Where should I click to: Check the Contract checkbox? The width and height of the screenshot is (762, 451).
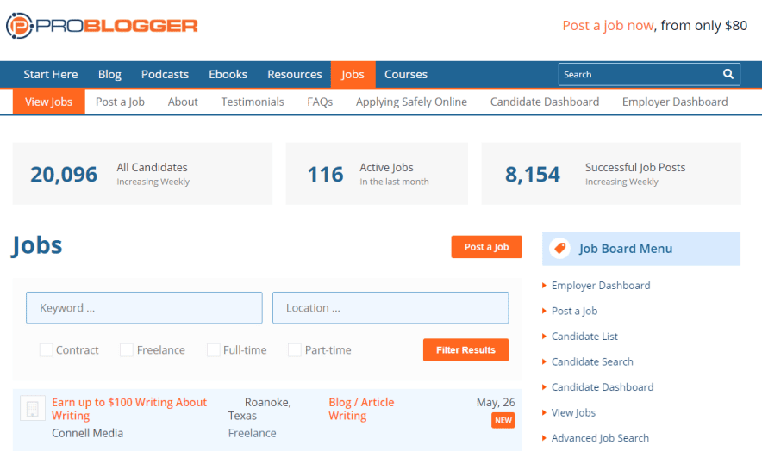point(47,350)
